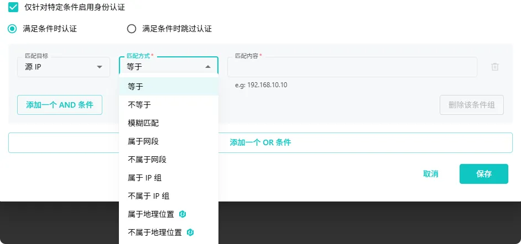Click the 取消 link
The height and width of the screenshot is (244, 521).
[431, 174]
